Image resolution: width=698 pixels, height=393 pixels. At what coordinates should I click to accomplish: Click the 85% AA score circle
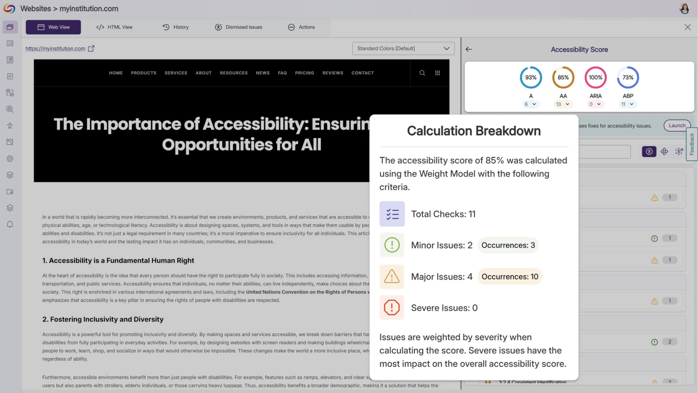[x=563, y=77]
